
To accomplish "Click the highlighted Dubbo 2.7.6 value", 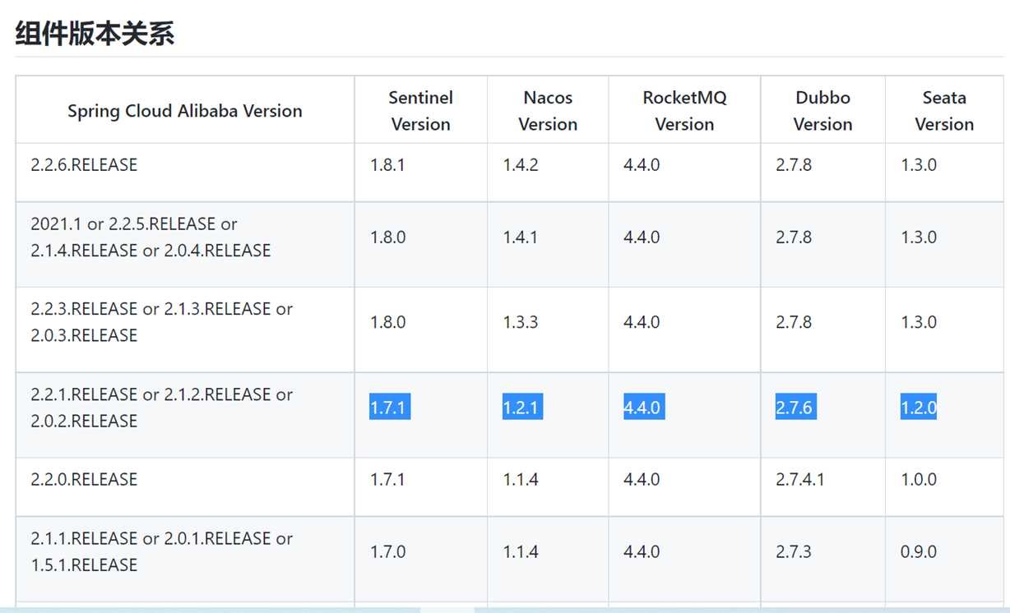I will (796, 408).
